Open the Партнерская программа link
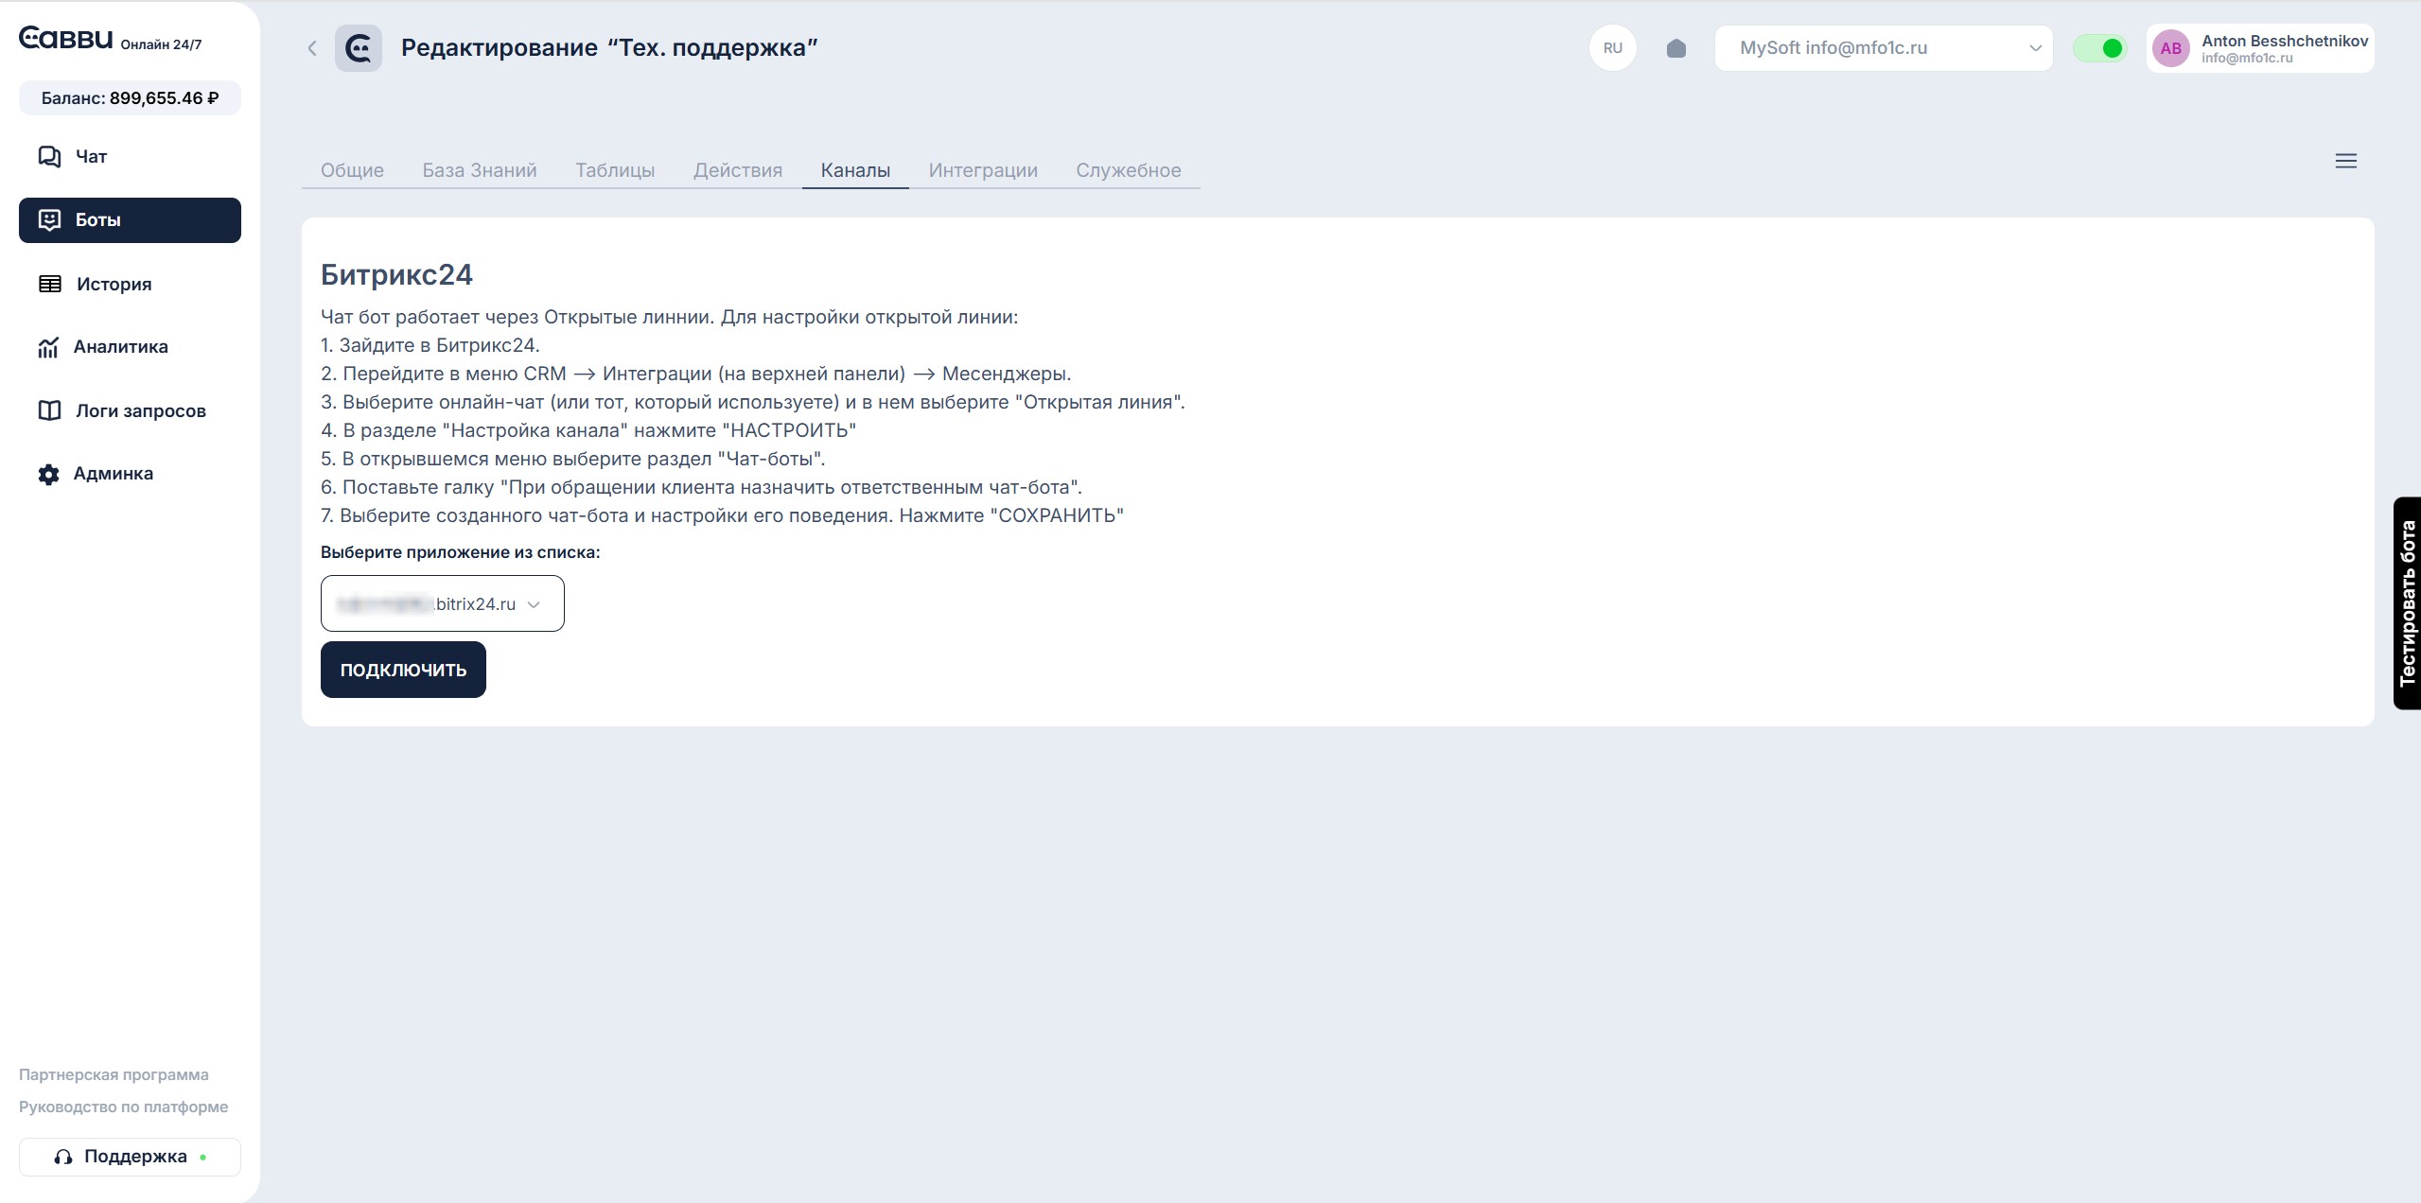The image size is (2421, 1203). pos(114,1074)
